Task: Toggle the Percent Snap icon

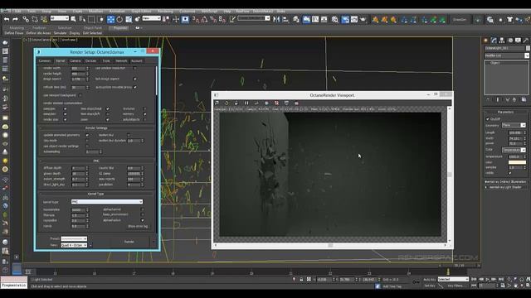Action: (213, 19)
